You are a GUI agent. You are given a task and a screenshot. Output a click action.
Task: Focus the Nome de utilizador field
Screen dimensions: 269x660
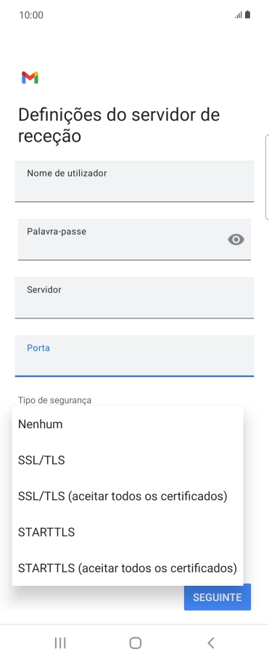[134, 181]
